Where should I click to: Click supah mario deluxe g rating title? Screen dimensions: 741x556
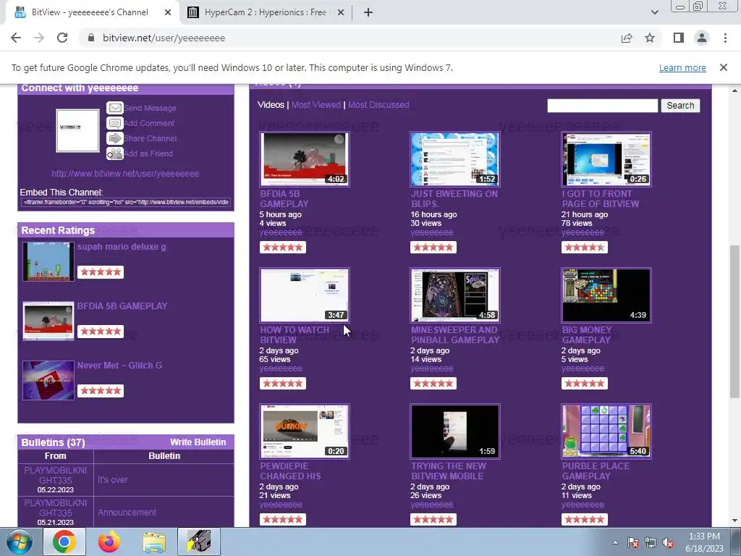122,247
